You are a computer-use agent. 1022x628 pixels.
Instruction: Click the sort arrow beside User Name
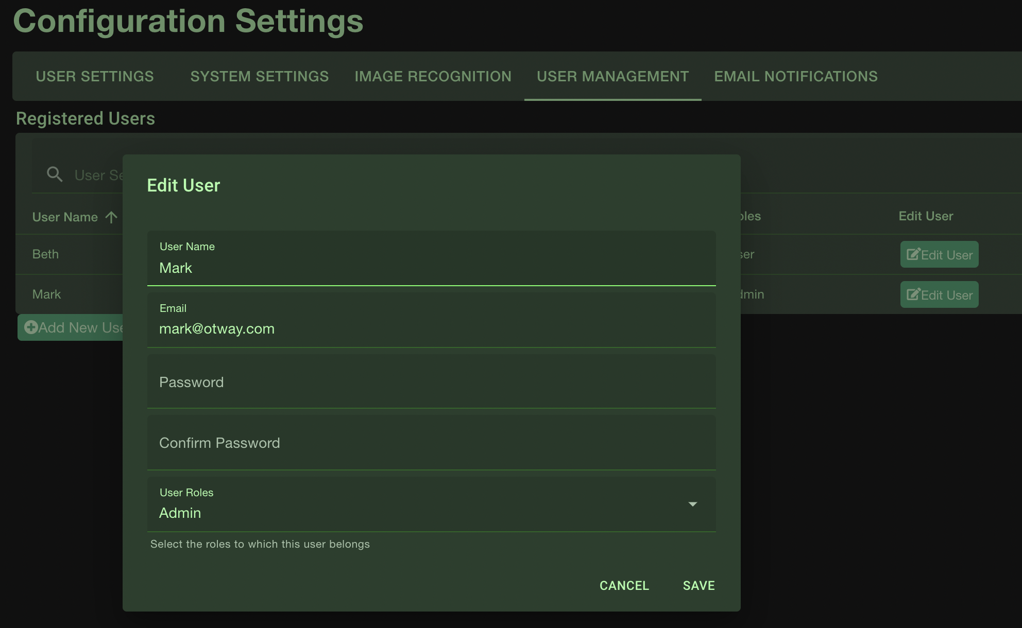point(110,217)
